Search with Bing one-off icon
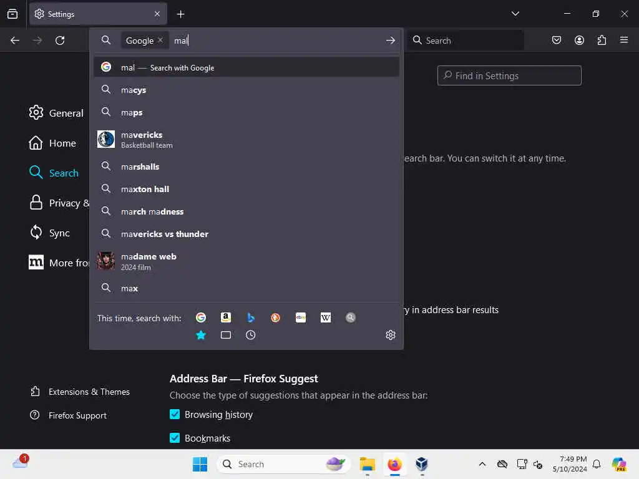 coord(251,317)
